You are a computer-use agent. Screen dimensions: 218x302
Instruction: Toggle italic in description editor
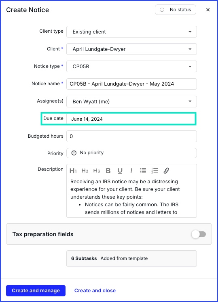point(131,171)
